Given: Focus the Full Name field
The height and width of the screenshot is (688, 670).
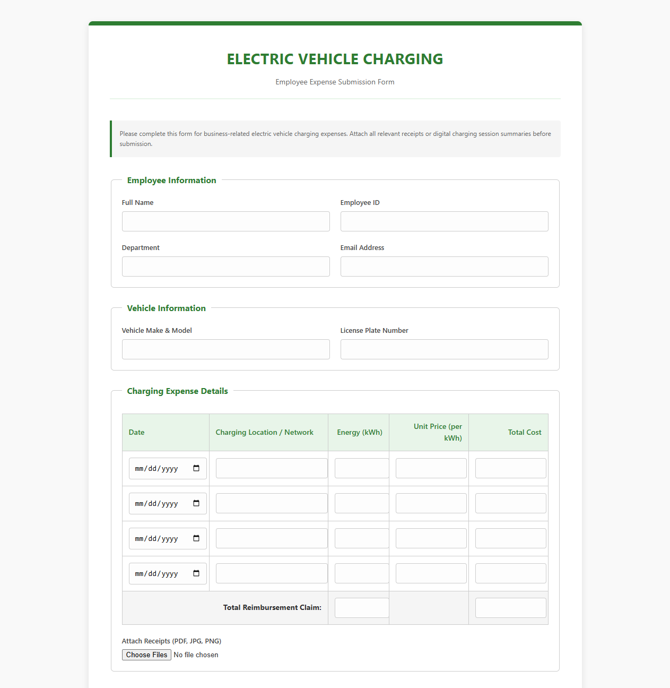Looking at the screenshot, I should pyautogui.click(x=226, y=221).
